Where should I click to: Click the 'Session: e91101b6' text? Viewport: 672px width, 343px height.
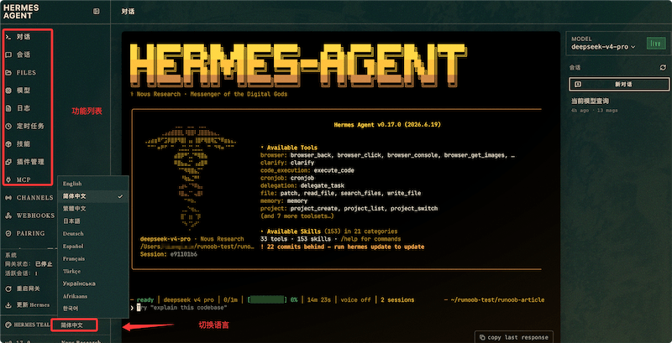point(169,254)
